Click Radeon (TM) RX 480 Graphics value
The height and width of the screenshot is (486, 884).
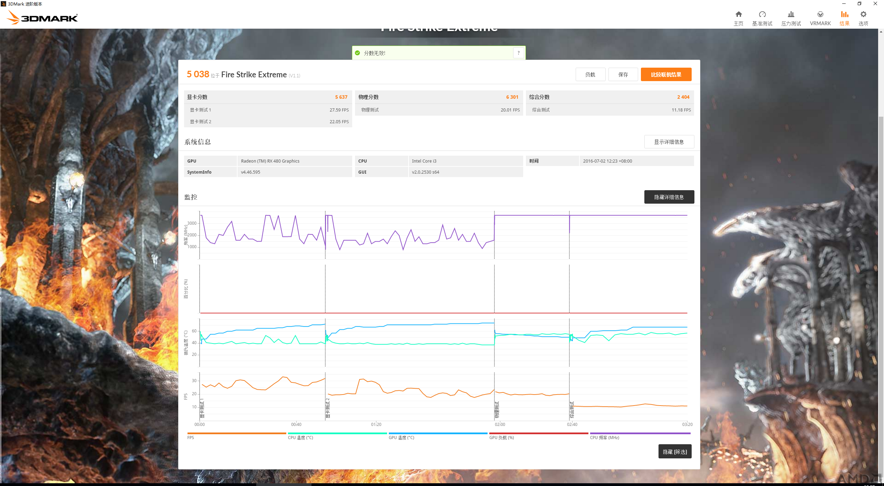point(270,161)
